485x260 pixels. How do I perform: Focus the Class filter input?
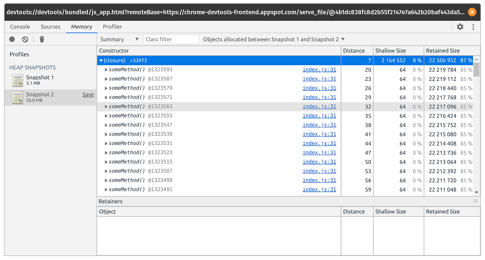click(x=171, y=39)
